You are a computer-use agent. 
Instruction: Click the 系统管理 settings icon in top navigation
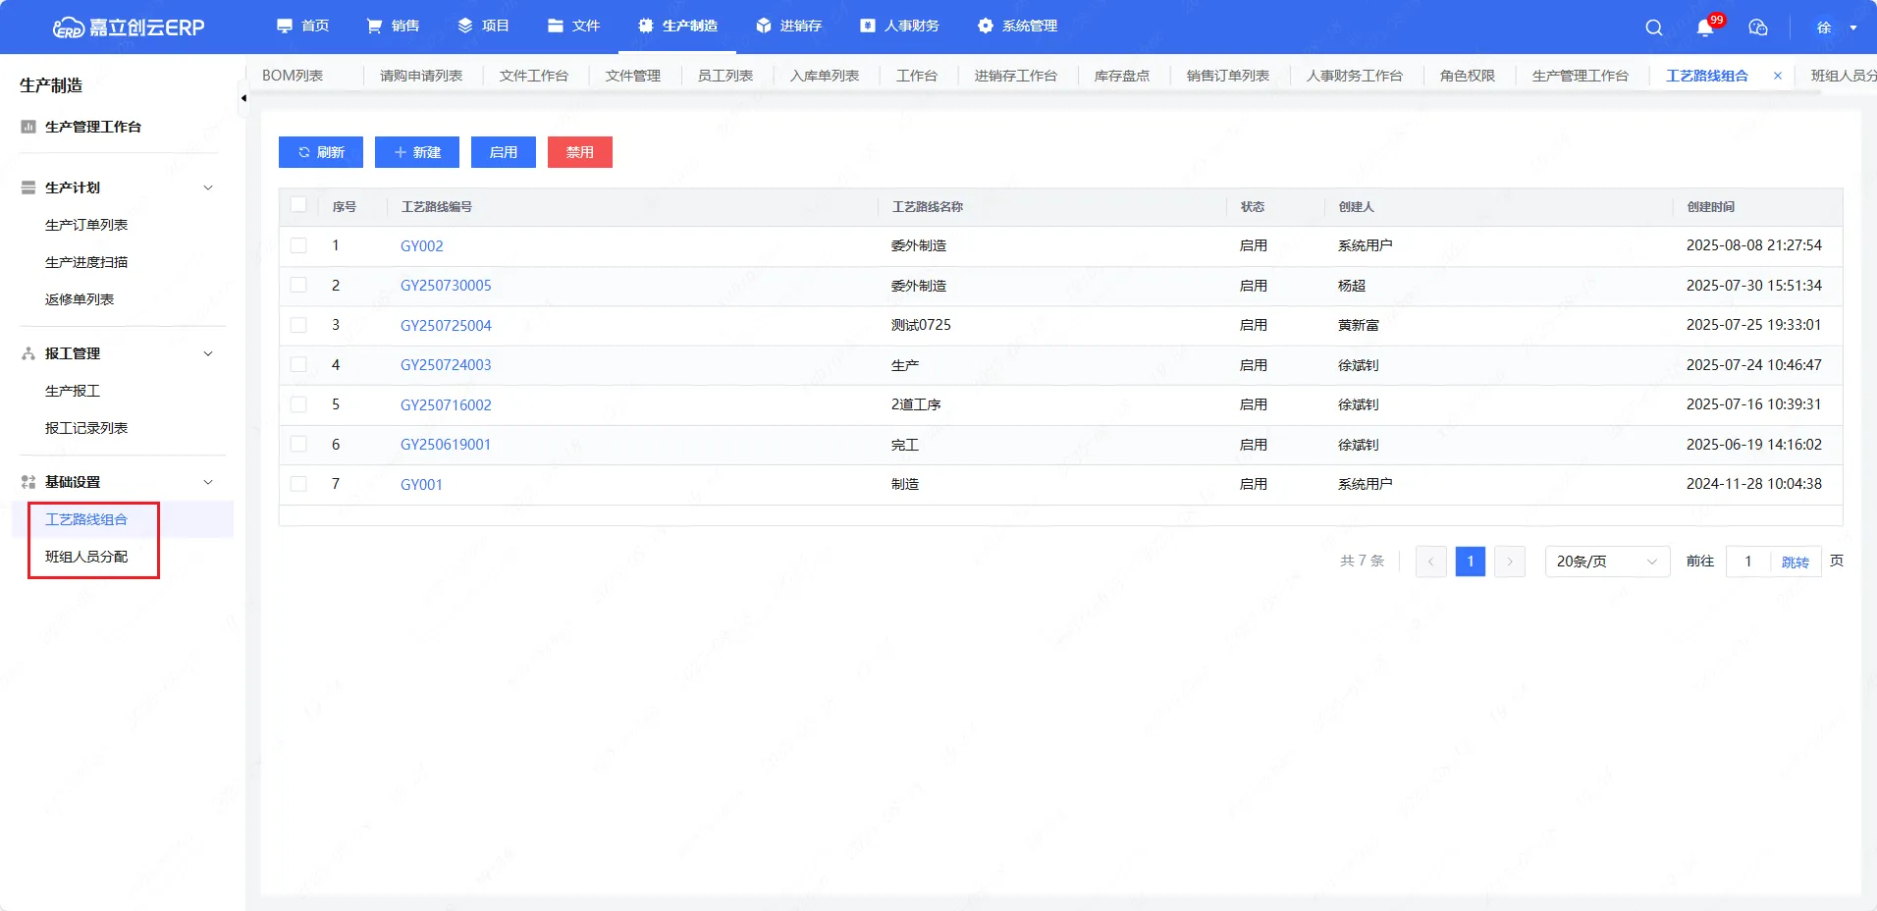pos(986,26)
